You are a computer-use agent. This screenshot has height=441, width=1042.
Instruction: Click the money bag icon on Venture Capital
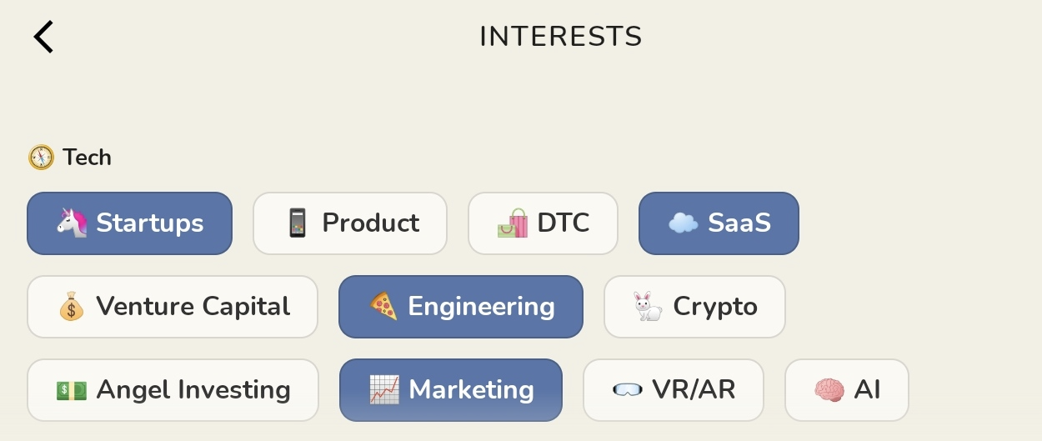72,307
